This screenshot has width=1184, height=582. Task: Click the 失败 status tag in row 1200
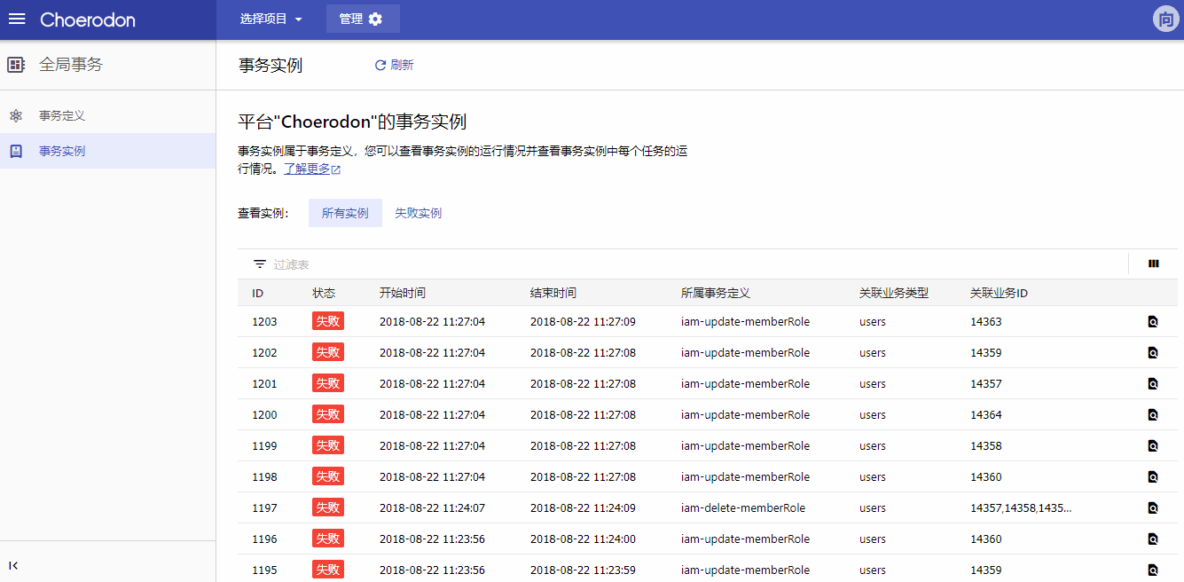click(x=328, y=414)
